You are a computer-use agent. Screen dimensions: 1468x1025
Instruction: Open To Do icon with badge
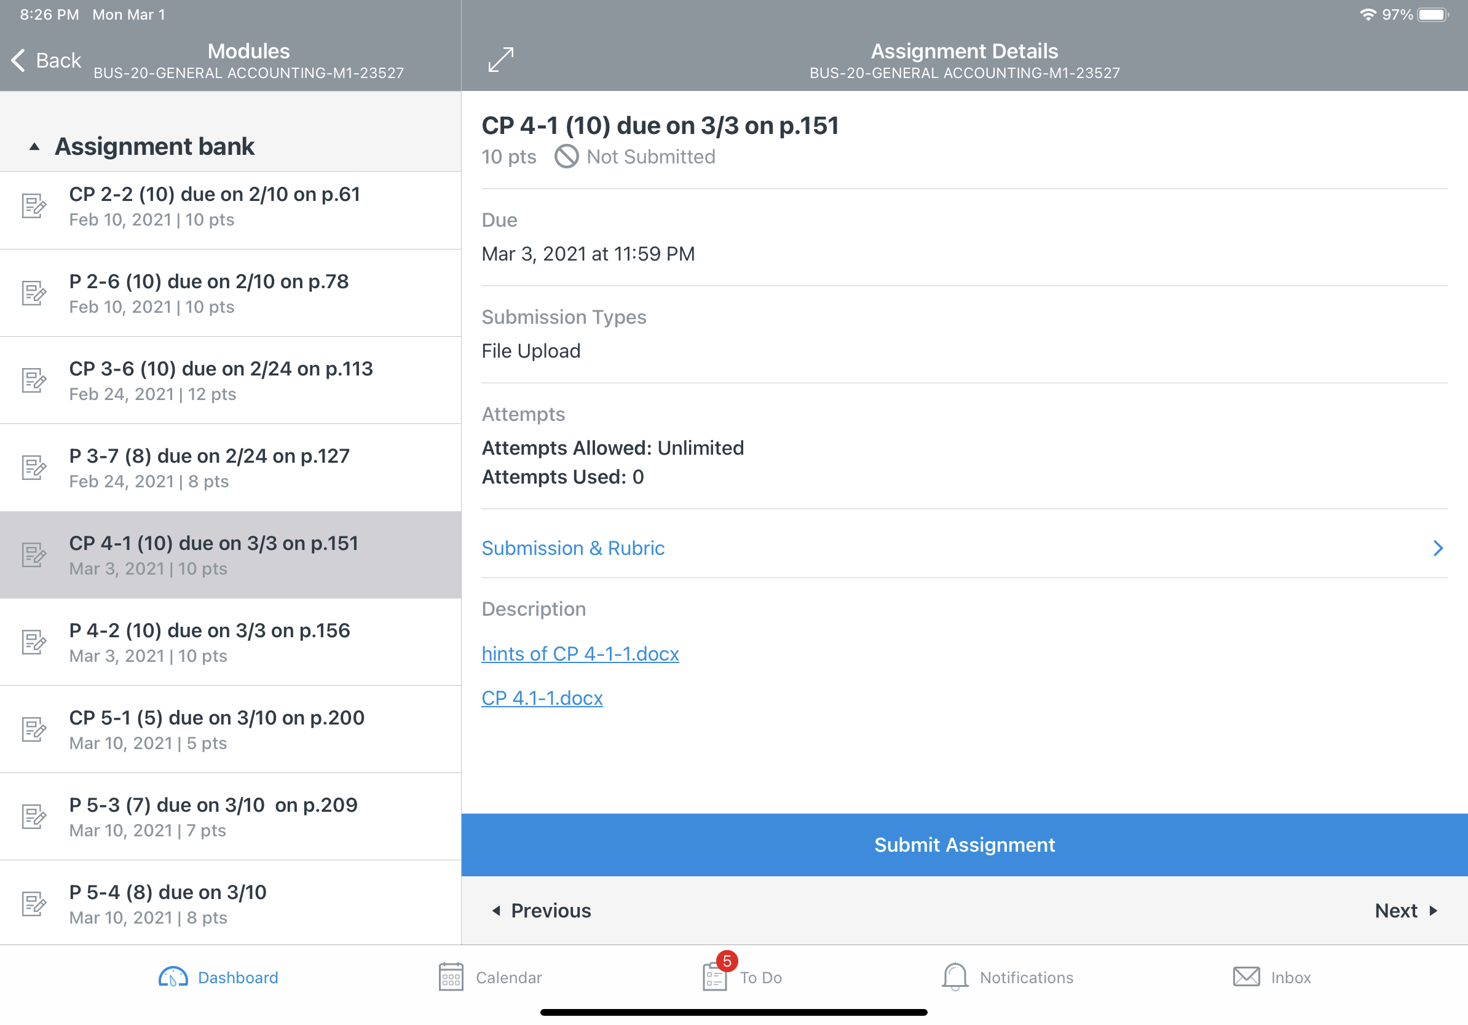(715, 976)
